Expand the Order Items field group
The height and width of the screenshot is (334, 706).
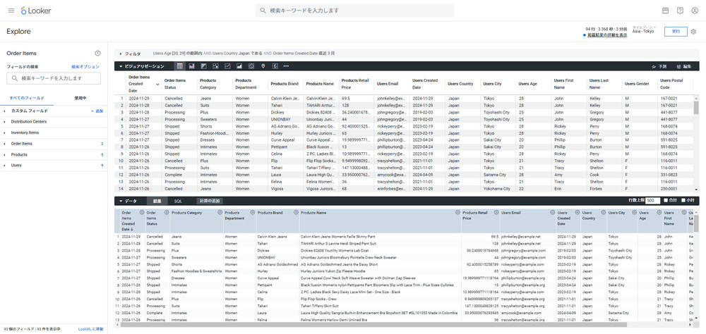coord(21,143)
